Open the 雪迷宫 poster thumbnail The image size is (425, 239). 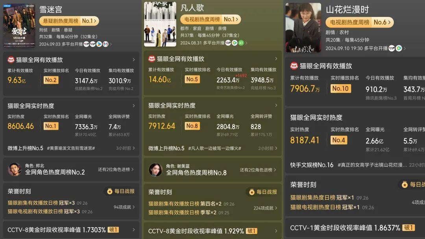click(19, 25)
